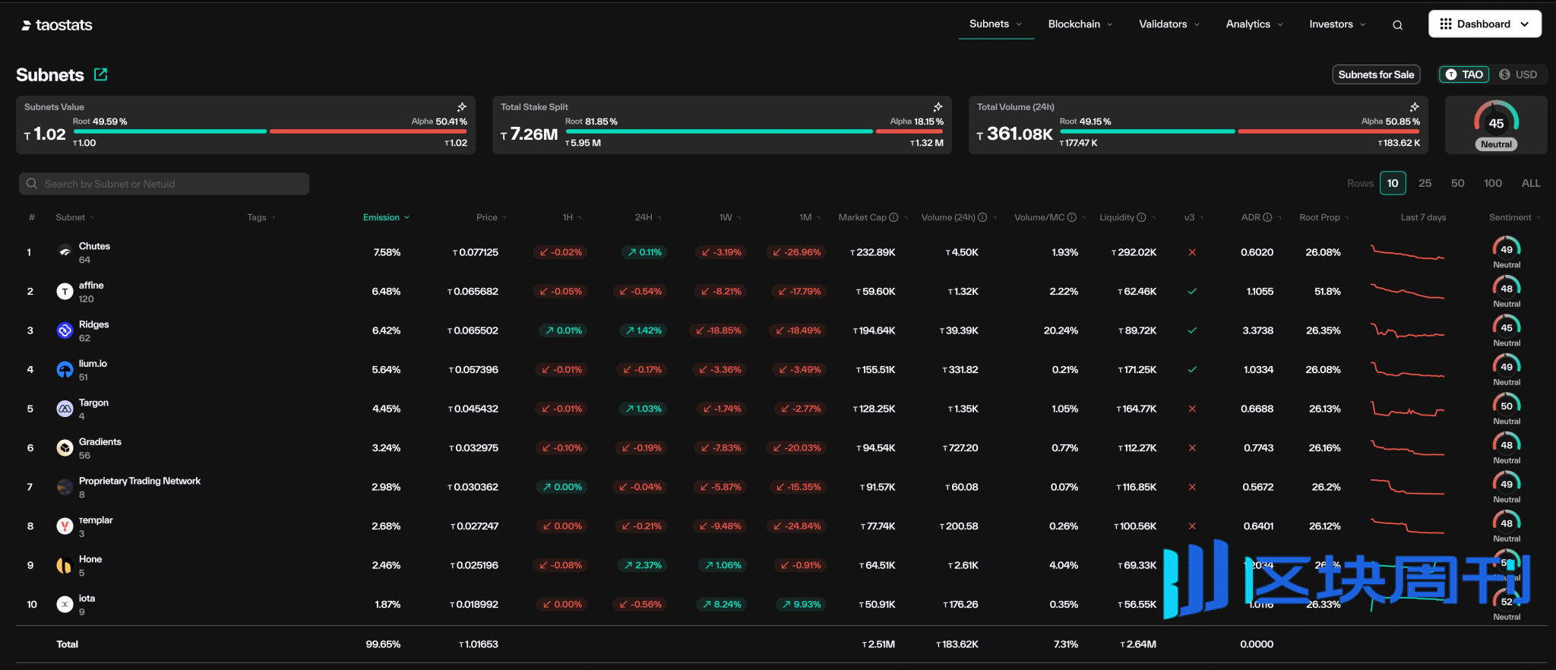Click sparkle icon on Total Volume card

[1414, 107]
